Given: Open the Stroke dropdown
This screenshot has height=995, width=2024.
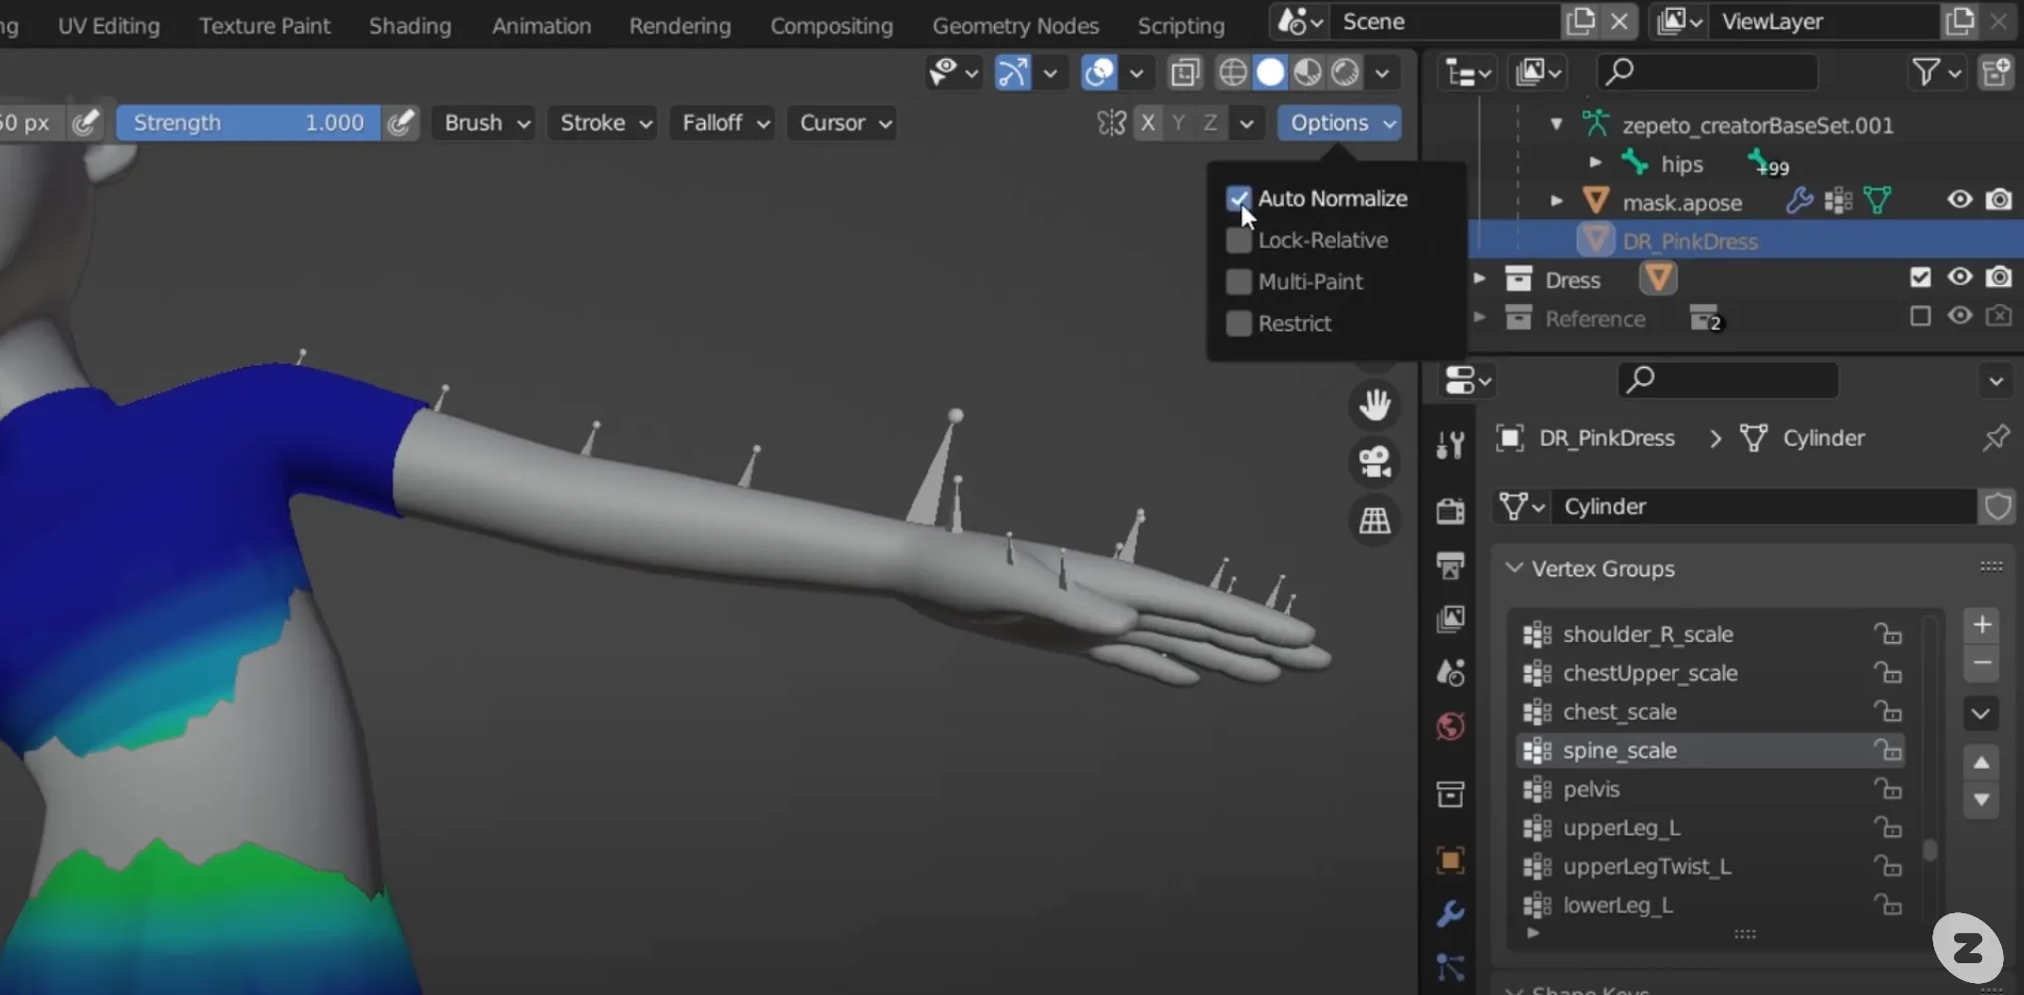Looking at the screenshot, I should tap(604, 123).
